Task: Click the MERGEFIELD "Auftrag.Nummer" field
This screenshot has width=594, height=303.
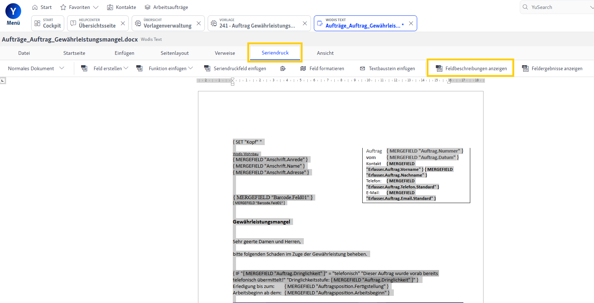Action: pos(425,151)
